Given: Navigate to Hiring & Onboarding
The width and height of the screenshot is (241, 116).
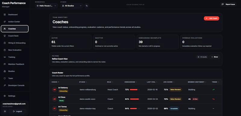Looking at the screenshot, I should (15, 43).
